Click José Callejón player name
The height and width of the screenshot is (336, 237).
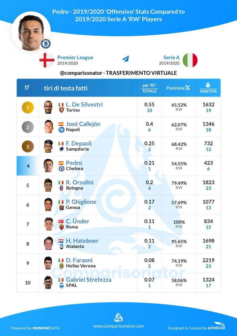coord(83,124)
